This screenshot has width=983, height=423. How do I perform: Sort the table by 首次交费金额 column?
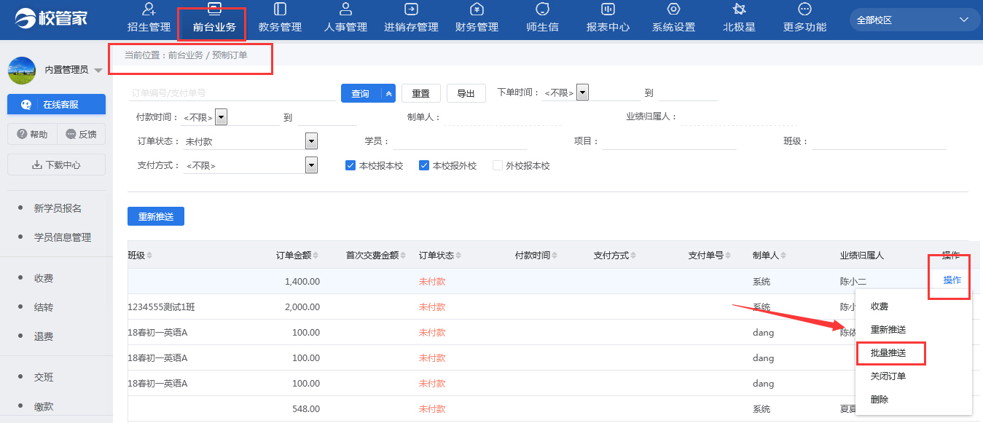(376, 256)
